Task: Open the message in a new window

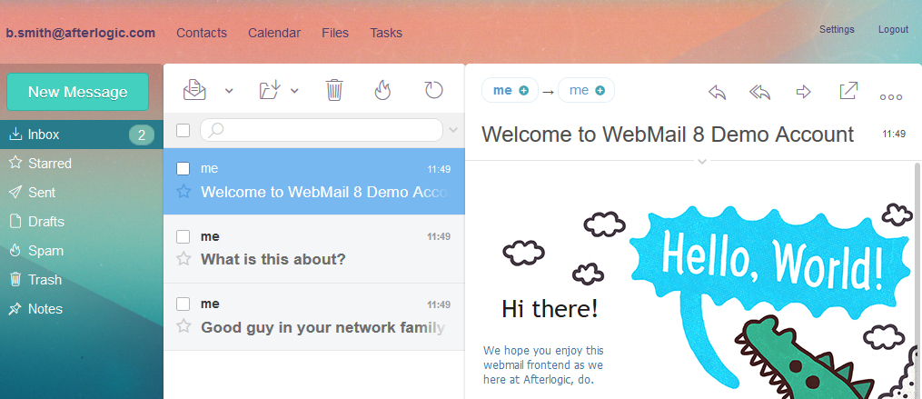Action: (x=848, y=91)
